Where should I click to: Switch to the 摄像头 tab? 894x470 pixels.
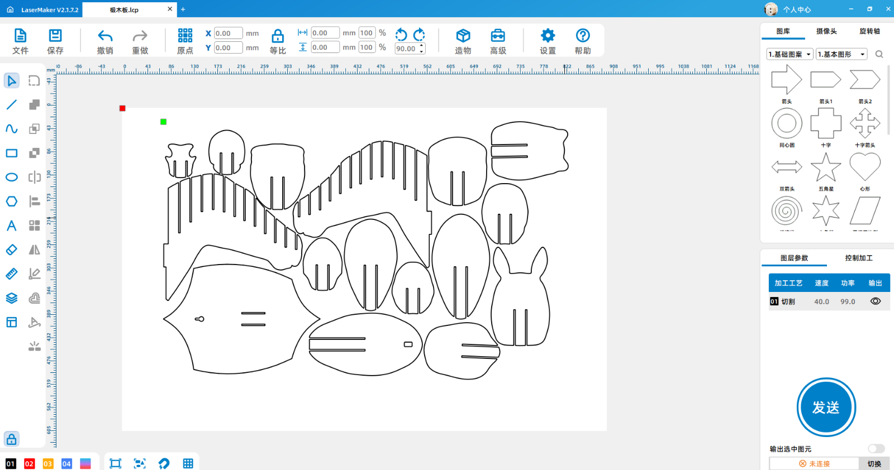coord(826,31)
